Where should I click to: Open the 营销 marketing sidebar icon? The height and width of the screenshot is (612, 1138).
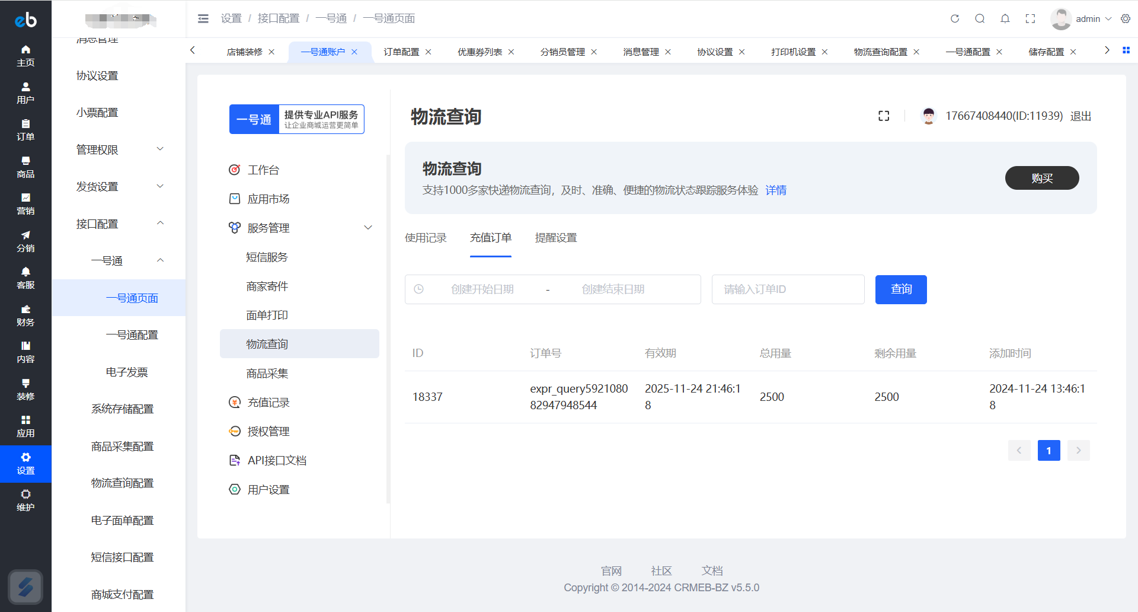[25, 204]
